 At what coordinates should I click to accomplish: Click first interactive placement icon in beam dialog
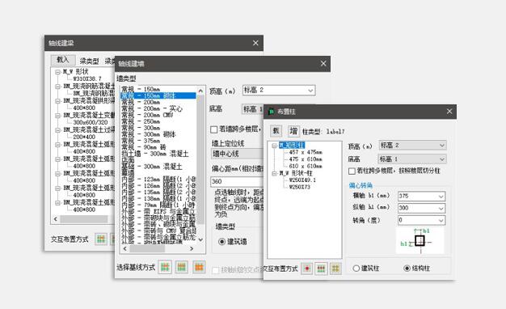tap(101, 239)
